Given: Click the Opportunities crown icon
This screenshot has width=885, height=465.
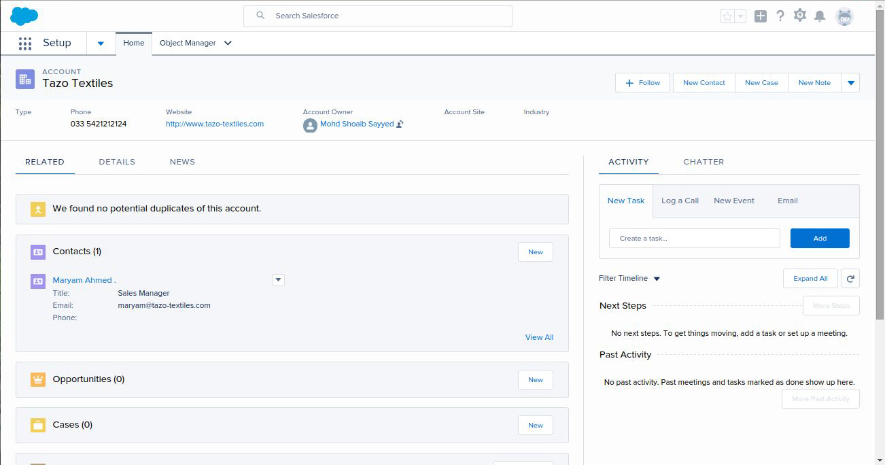Looking at the screenshot, I should click(x=38, y=380).
